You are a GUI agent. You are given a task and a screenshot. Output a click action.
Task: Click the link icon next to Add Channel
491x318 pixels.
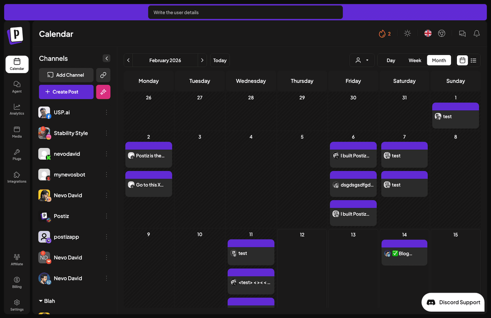click(x=103, y=74)
